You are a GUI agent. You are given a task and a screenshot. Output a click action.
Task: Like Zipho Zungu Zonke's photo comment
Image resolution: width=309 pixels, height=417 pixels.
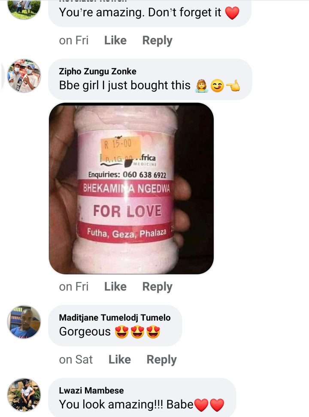(115, 287)
